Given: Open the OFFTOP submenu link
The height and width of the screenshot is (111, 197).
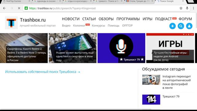Looking at the screenshot, I should pyautogui.click(x=127, y=26).
